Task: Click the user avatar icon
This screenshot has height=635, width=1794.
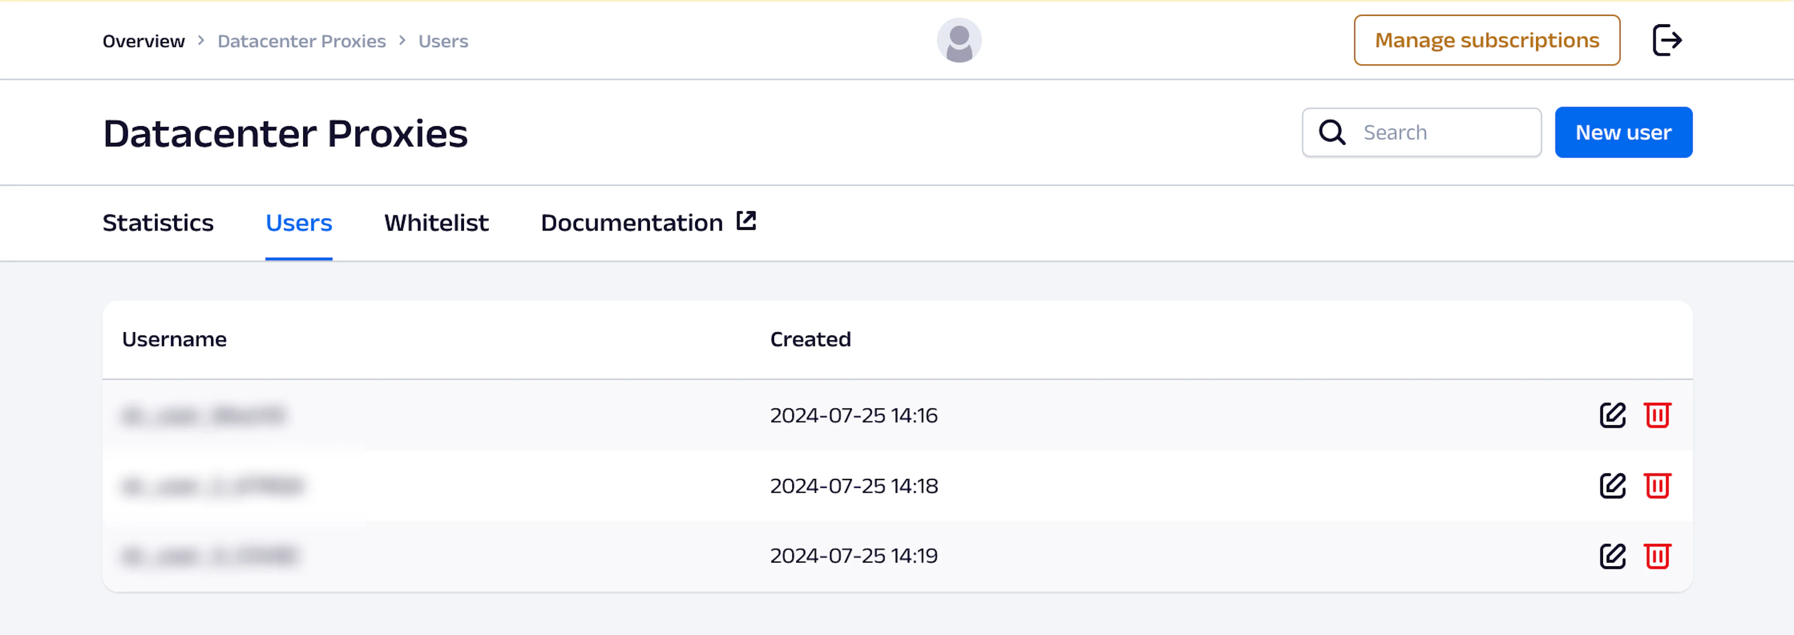Action: tap(959, 40)
